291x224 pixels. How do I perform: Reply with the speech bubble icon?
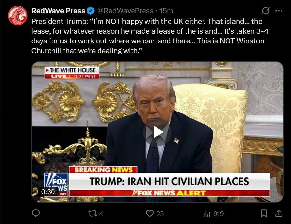point(36,213)
